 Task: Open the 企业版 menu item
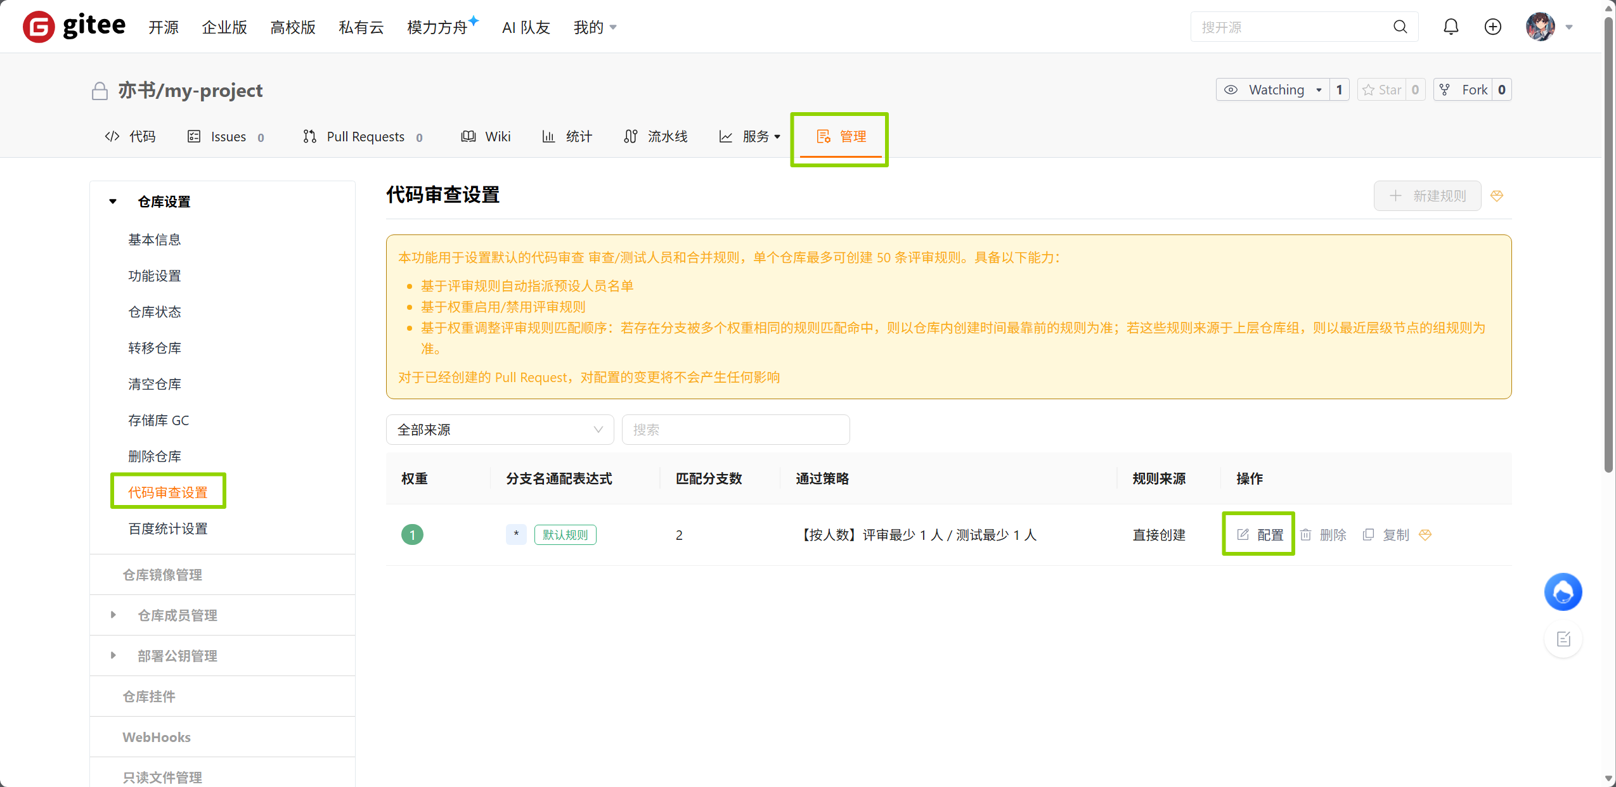click(x=224, y=27)
